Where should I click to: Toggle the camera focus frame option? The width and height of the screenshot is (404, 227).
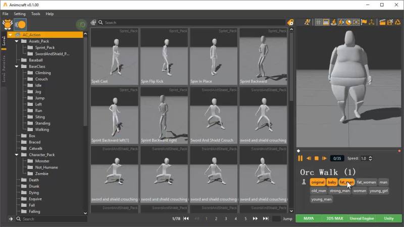click(357, 22)
